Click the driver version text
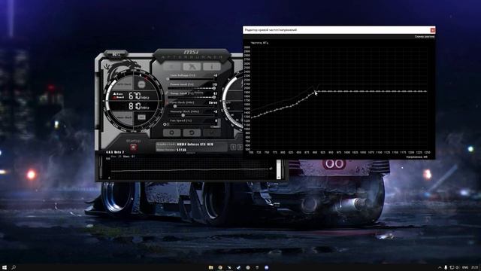The height and width of the screenshot is (271, 481). (181, 150)
